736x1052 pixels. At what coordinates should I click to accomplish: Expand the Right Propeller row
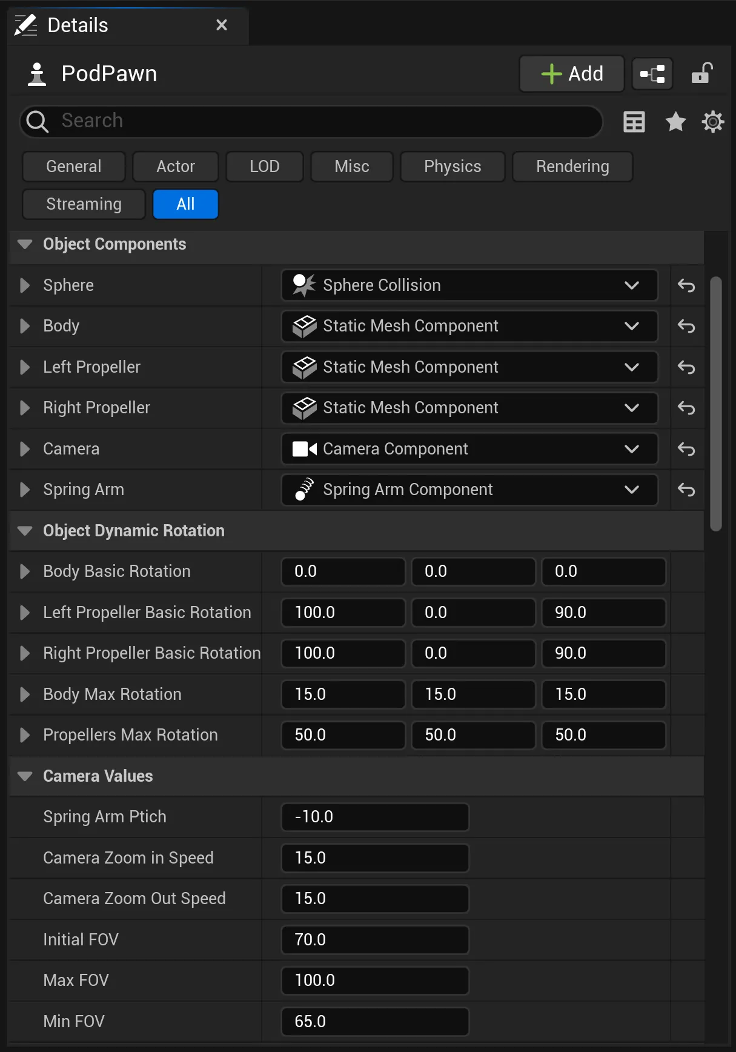(25, 408)
